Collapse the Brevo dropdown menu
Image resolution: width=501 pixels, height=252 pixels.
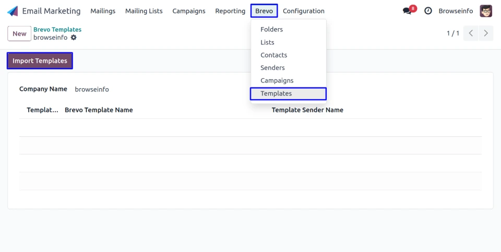[x=264, y=11]
